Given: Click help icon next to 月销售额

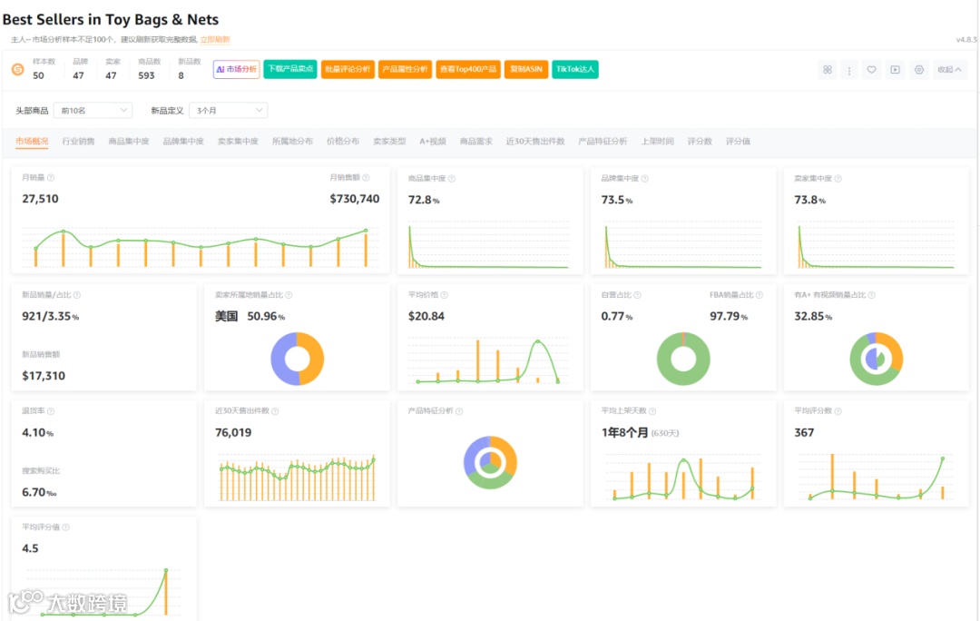Looking at the screenshot, I should point(367,178).
